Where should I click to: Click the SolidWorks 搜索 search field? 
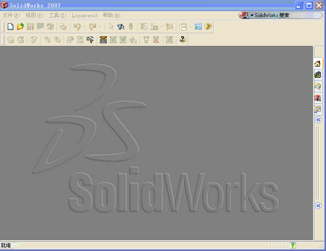(288, 15)
